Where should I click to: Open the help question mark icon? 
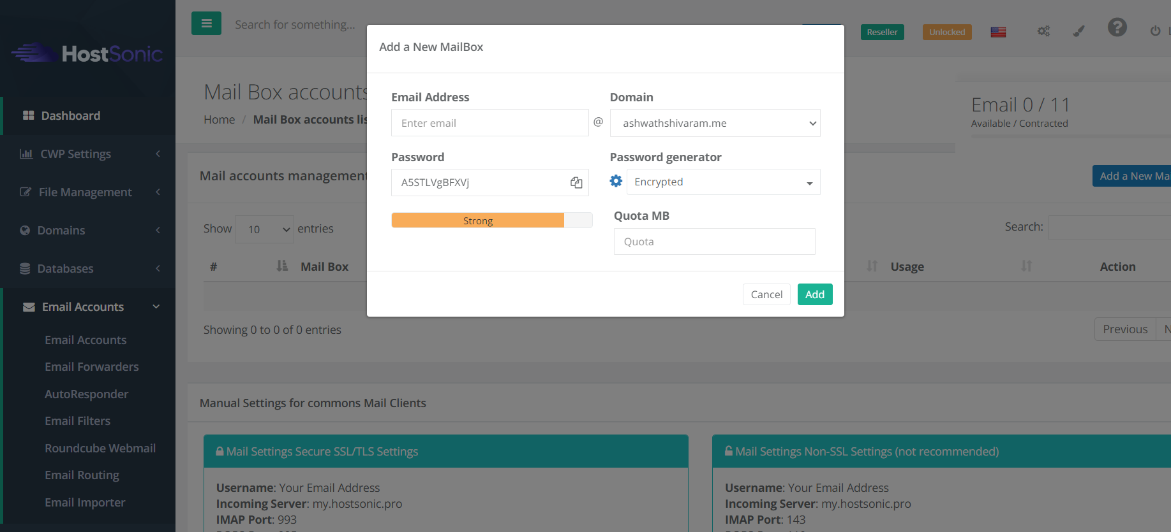1117,28
